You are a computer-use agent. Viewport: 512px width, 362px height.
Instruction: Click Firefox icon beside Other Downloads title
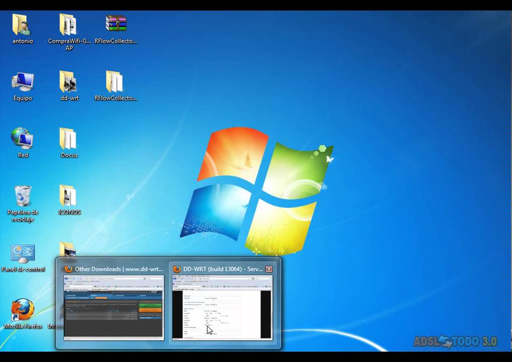pos(68,269)
